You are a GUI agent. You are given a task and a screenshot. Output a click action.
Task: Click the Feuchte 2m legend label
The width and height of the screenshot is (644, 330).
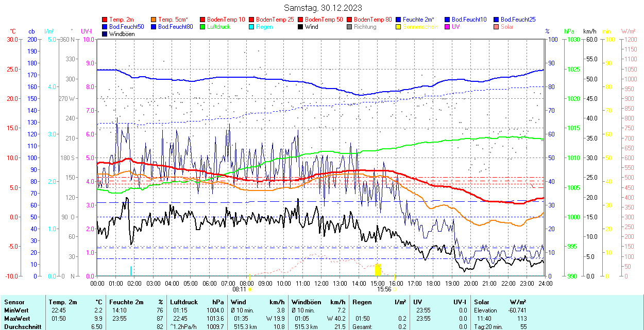tap(418, 20)
